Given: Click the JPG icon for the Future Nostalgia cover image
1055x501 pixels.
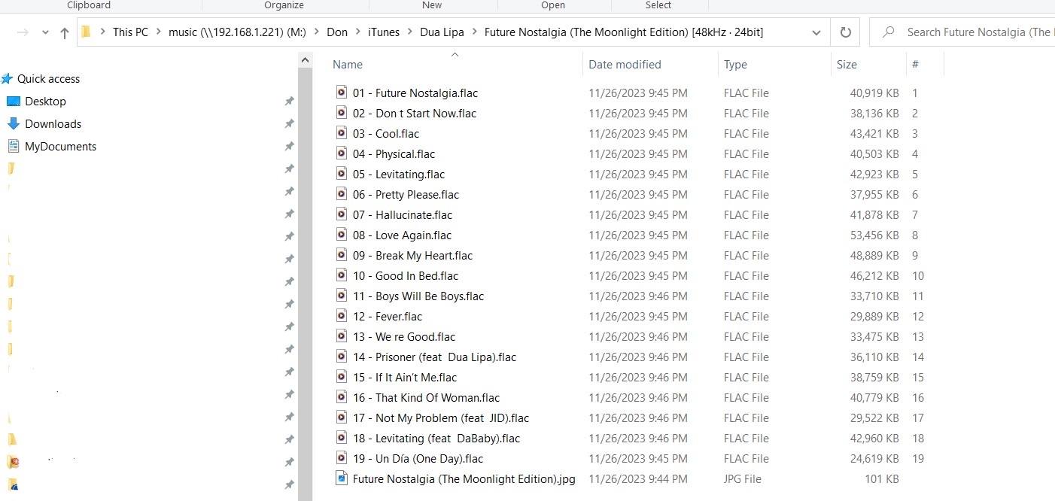Looking at the screenshot, I should pyautogui.click(x=342, y=478).
